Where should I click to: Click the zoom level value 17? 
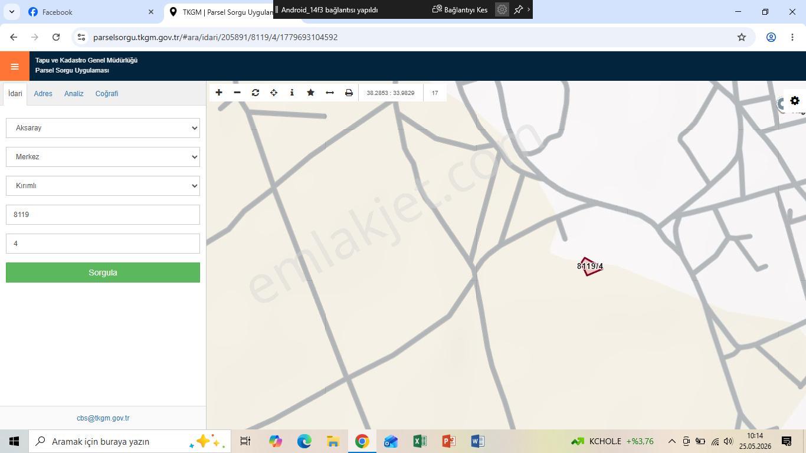tap(435, 93)
